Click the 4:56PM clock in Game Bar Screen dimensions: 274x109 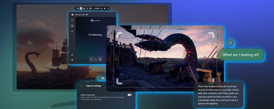97,8
